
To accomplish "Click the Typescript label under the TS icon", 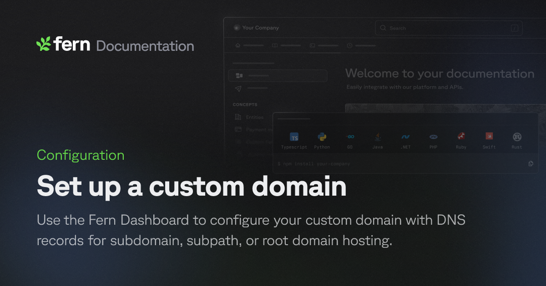I will 294,147.
